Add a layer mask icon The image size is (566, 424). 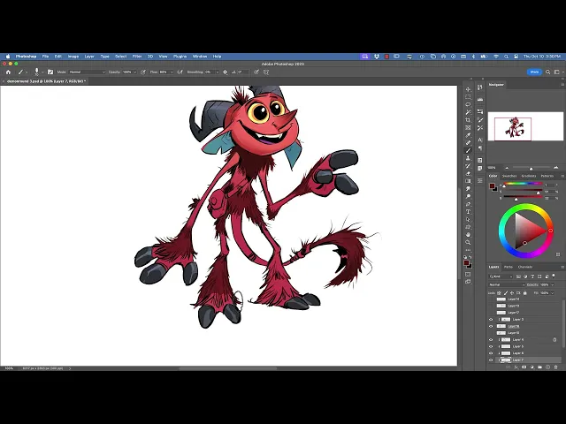click(x=524, y=367)
